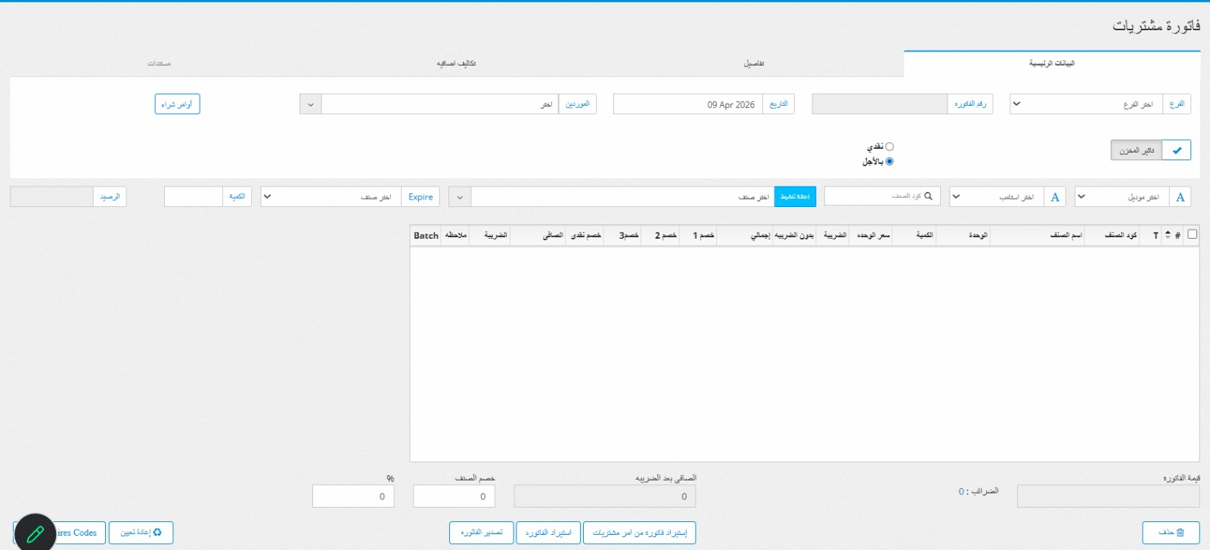Click the Batch column header
This screenshot has height=550, width=1210.
426,236
